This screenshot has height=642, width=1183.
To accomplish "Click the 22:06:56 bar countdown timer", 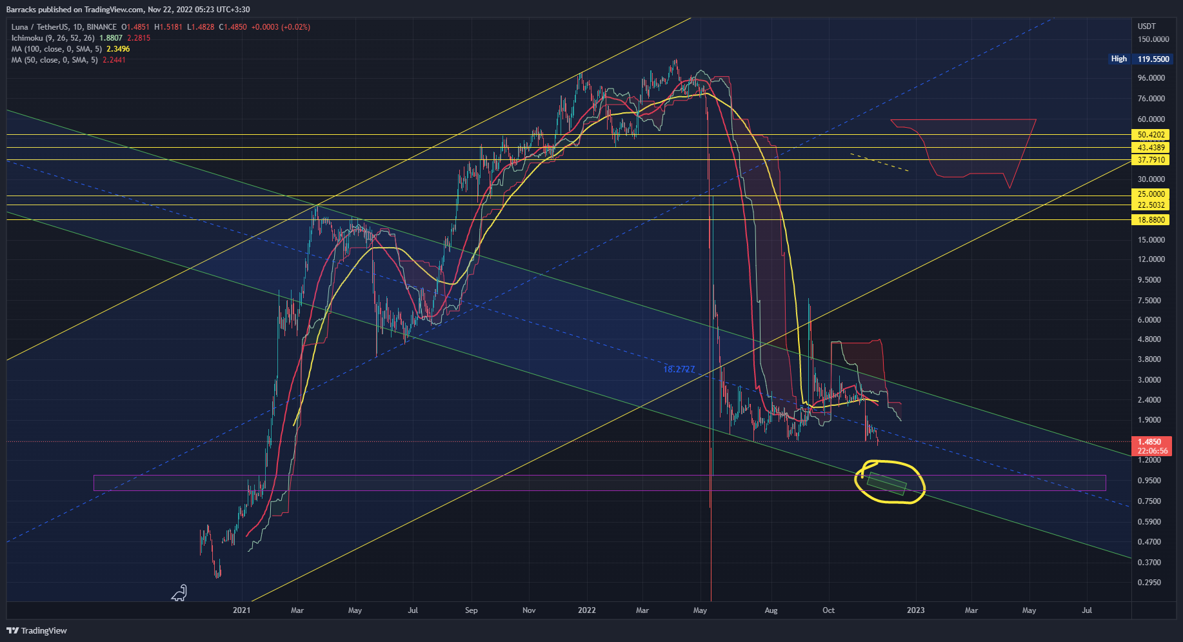I will coord(1152,451).
